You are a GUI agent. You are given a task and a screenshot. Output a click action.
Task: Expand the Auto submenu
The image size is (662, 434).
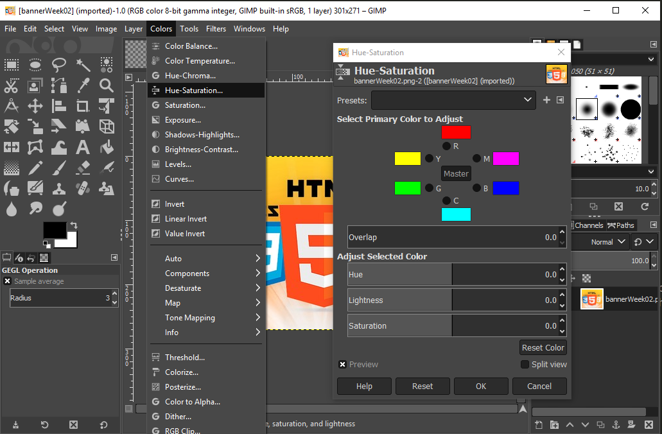(x=206, y=258)
